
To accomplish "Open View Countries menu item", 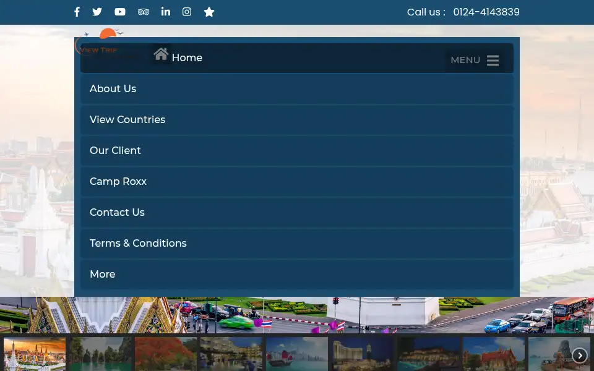I will (297, 119).
